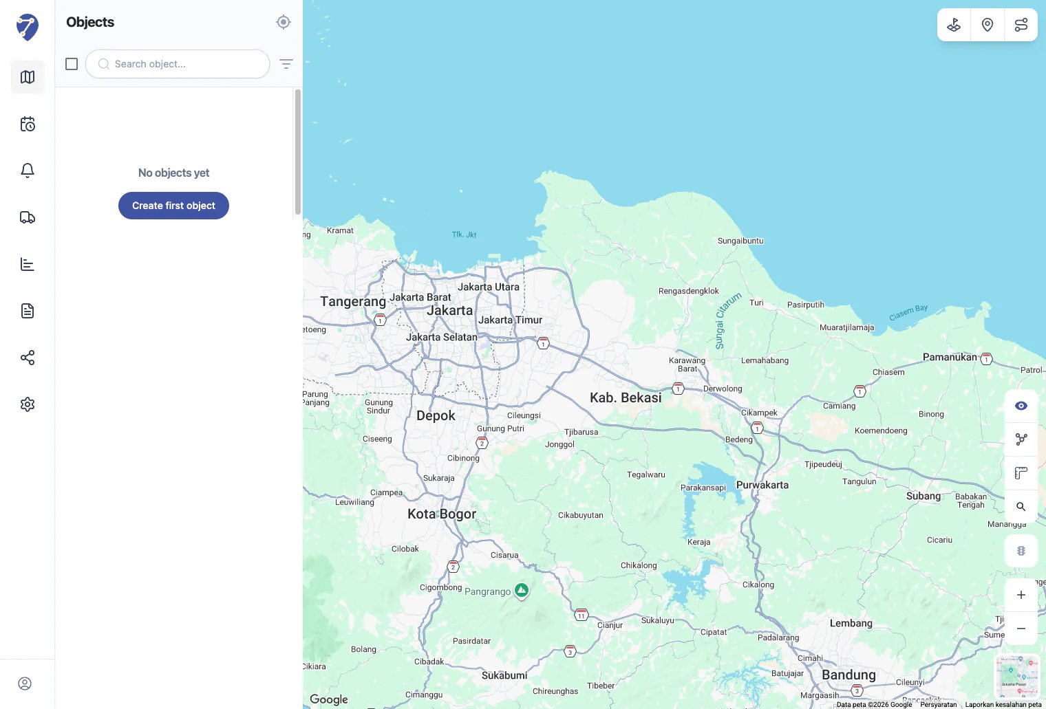This screenshot has width=1046, height=709.
Task: Select the ruler measure tool on map
Action: tap(1021, 473)
